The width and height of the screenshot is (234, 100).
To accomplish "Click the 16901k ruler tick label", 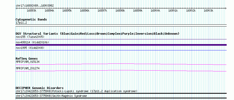I will point(173,10).
